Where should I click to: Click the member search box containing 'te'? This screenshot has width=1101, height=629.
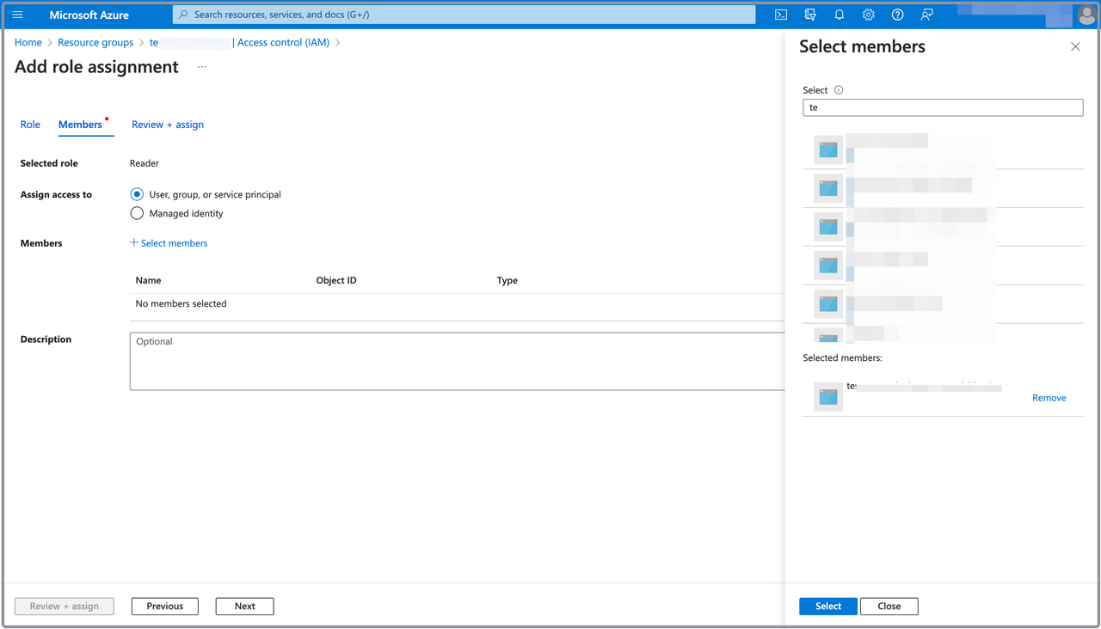[942, 107]
